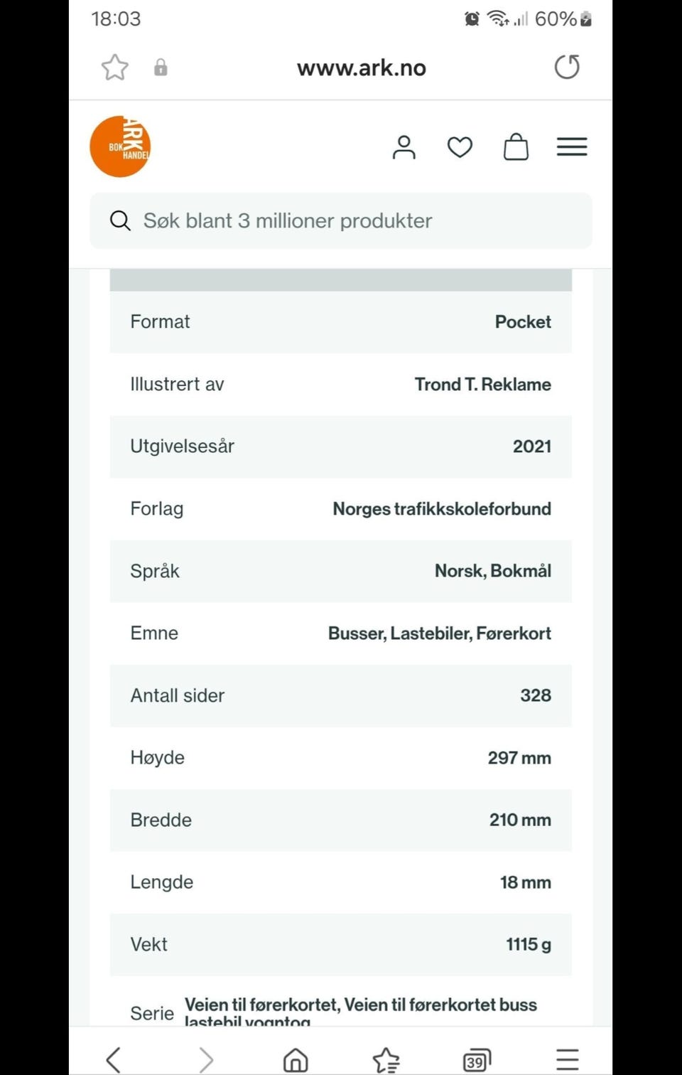Reload the page with refresh icon
Image resolution: width=682 pixels, height=1075 pixels.
[567, 67]
